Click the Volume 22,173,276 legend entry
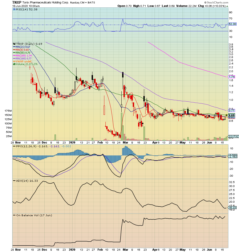 pyautogui.click(x=27, y=64)
